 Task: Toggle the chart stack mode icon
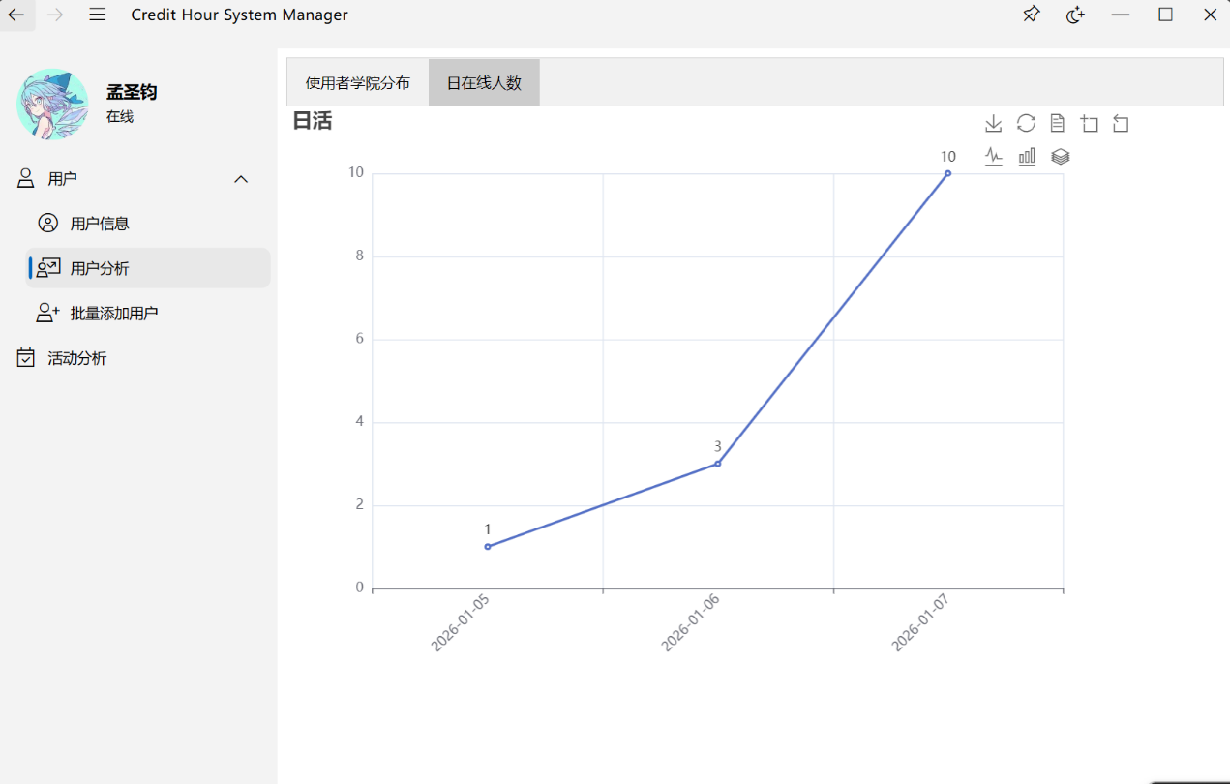coord(1061,156)
